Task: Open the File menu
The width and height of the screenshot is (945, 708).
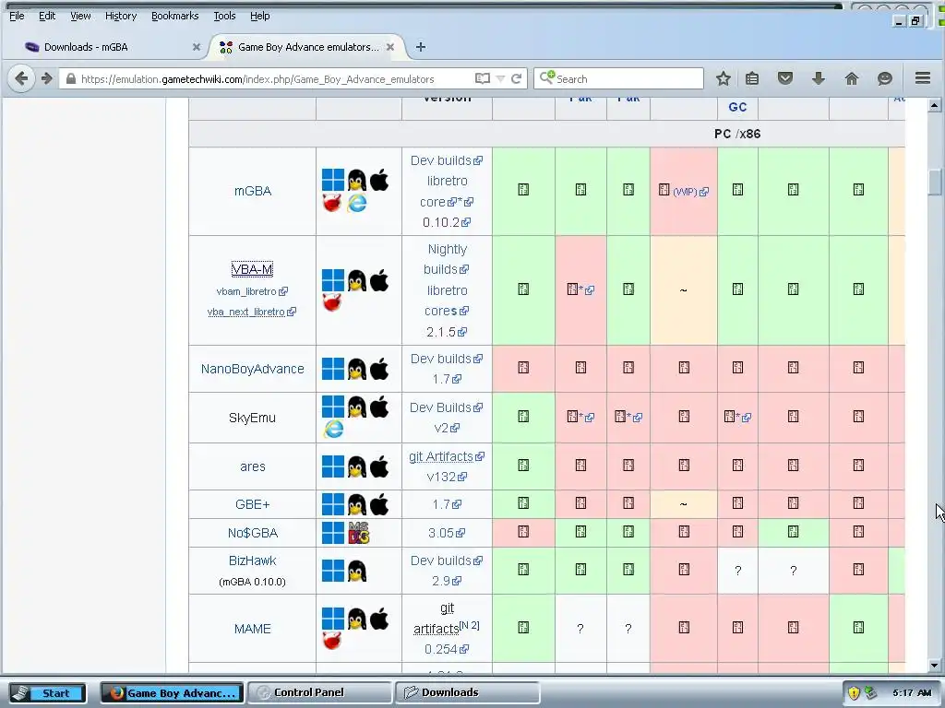Action: (17, 17)
